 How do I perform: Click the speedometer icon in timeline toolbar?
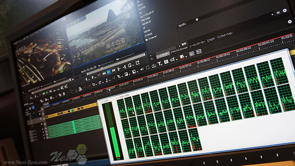[x=154, y=65]
